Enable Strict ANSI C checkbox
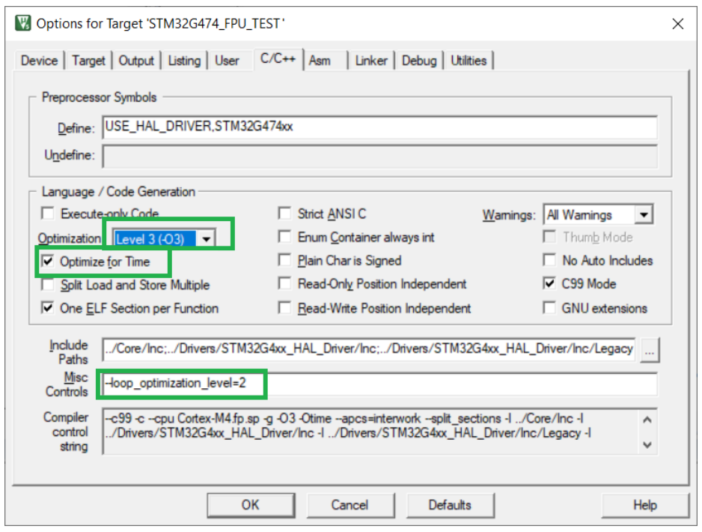The height and width of the screenshot is (532, 702). click(284, 214)
